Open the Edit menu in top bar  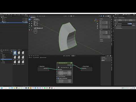(x=4, y=15)
